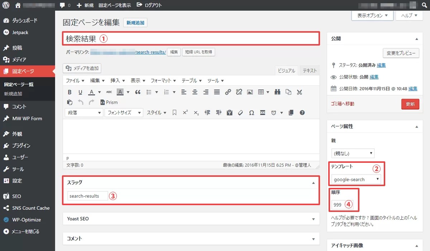Apply subscript formatting
Screen dimensions: 430x251
196,113
